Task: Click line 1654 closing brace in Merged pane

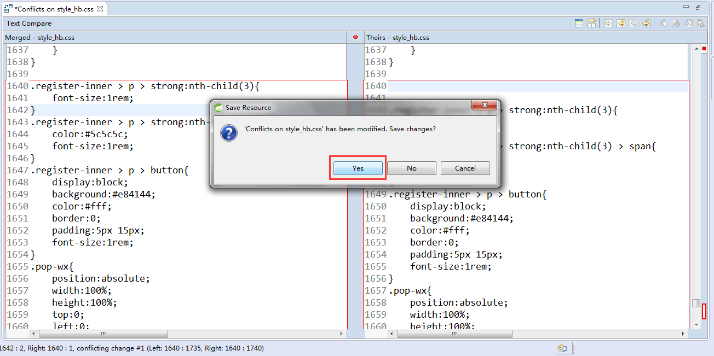Action: [x=32, y=254]
